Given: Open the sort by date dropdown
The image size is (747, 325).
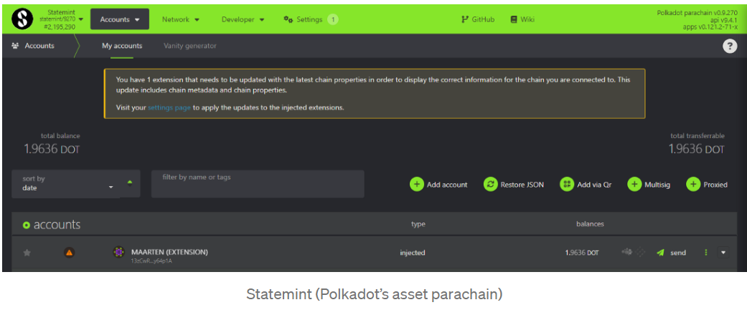Looking at the screenshot, I should click(68, 184).
